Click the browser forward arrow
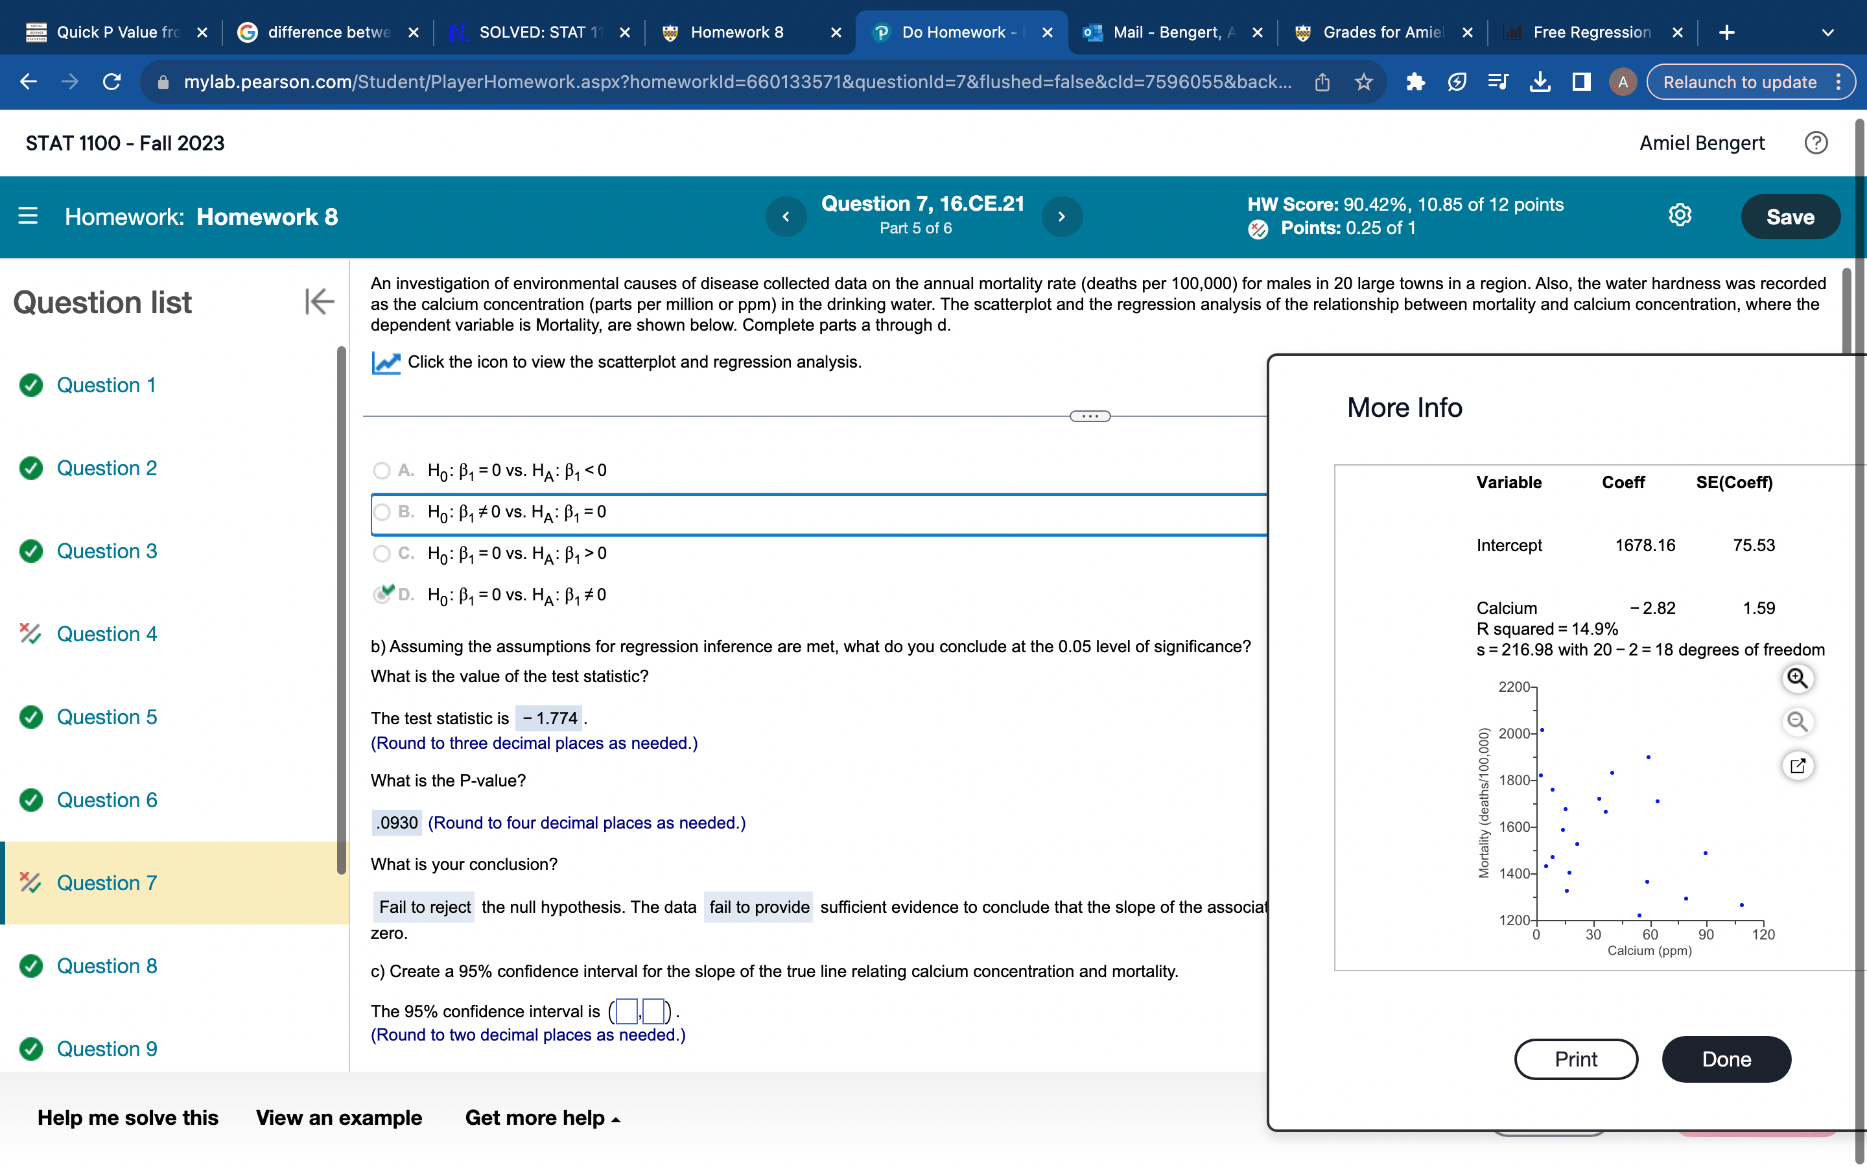 point(70,82)
